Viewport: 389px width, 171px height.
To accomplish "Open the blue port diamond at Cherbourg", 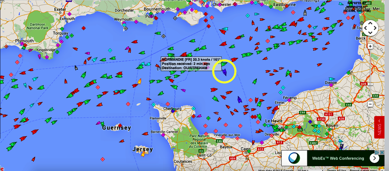I will coord(173,111).
